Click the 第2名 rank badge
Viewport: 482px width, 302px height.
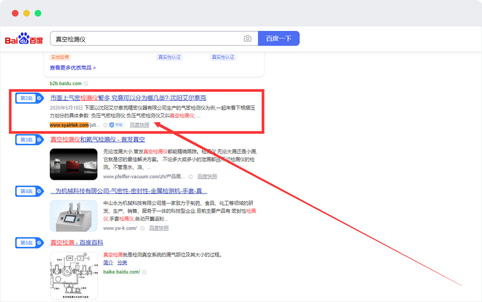29,98
